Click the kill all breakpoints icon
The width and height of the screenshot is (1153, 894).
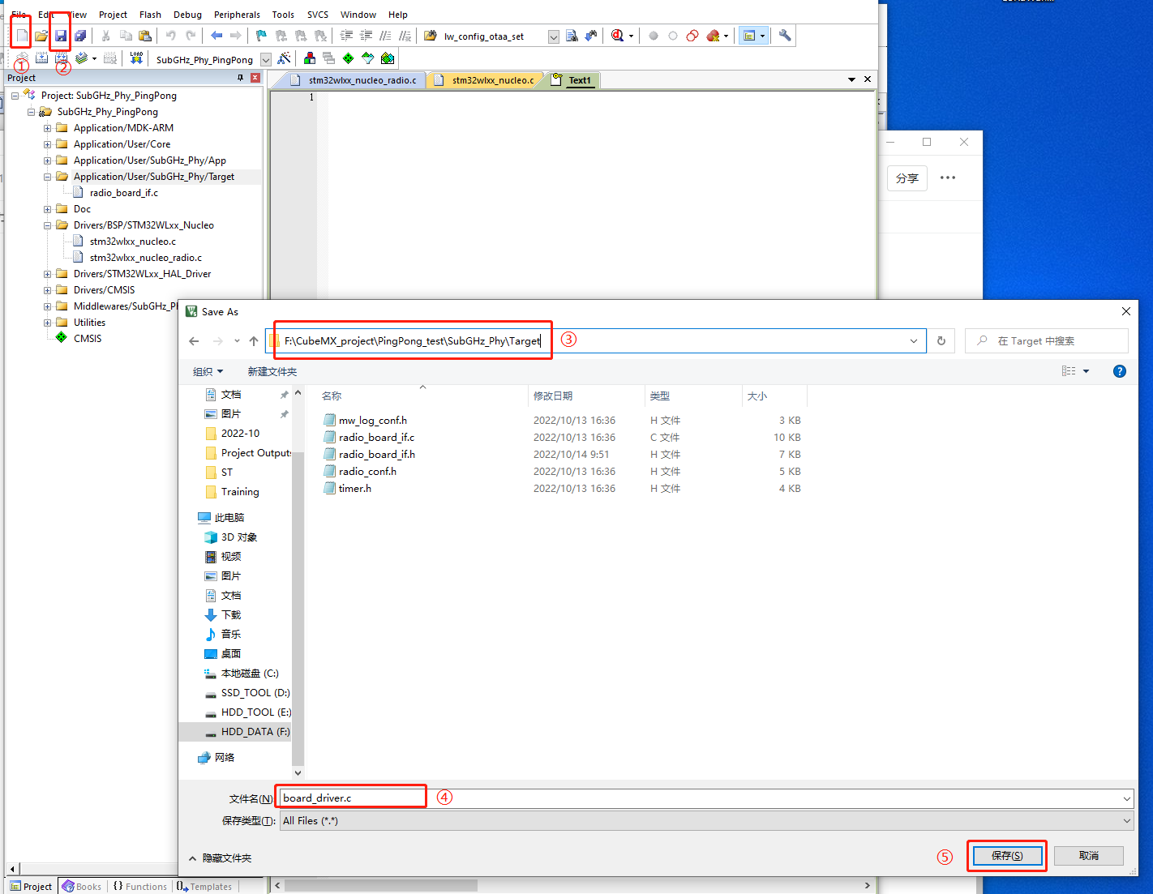pyautogui.click(x=713, y=36)
